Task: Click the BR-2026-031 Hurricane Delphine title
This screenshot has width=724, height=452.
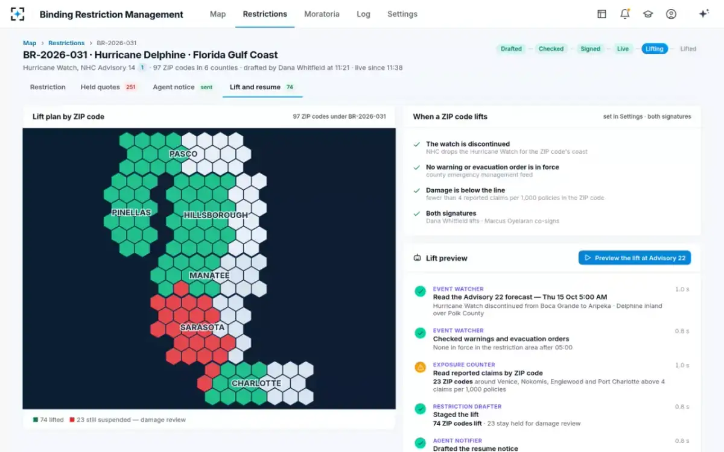Action: click(150, 55)
